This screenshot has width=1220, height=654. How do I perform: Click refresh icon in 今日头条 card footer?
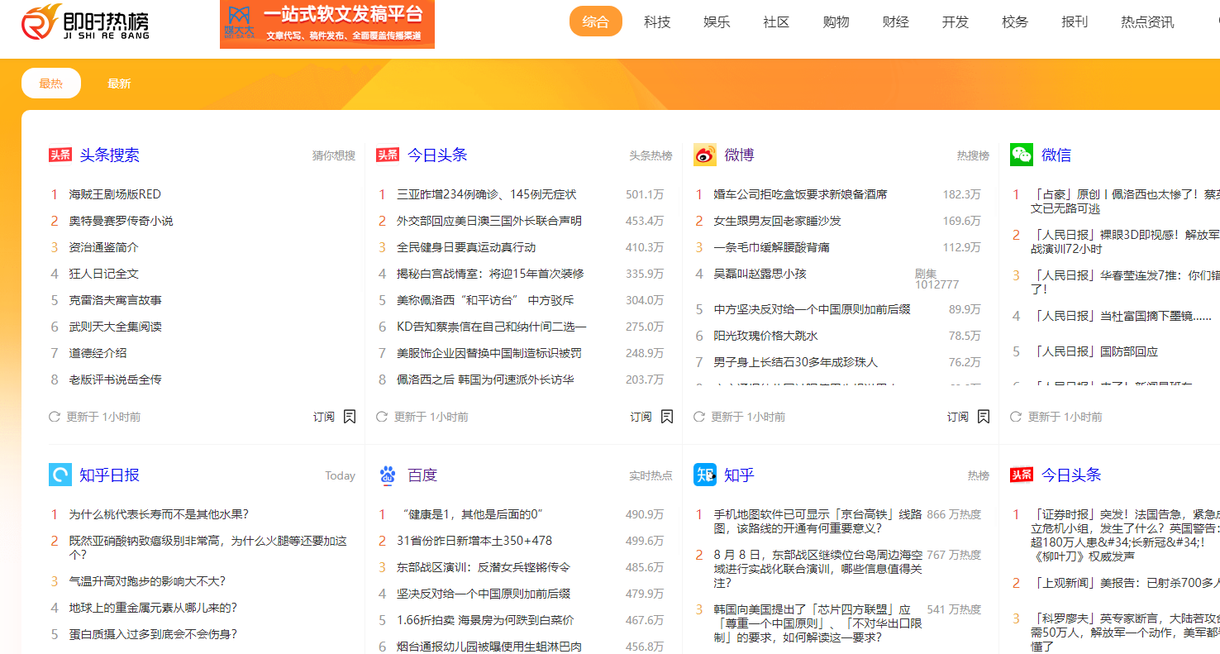pos(382,417)
